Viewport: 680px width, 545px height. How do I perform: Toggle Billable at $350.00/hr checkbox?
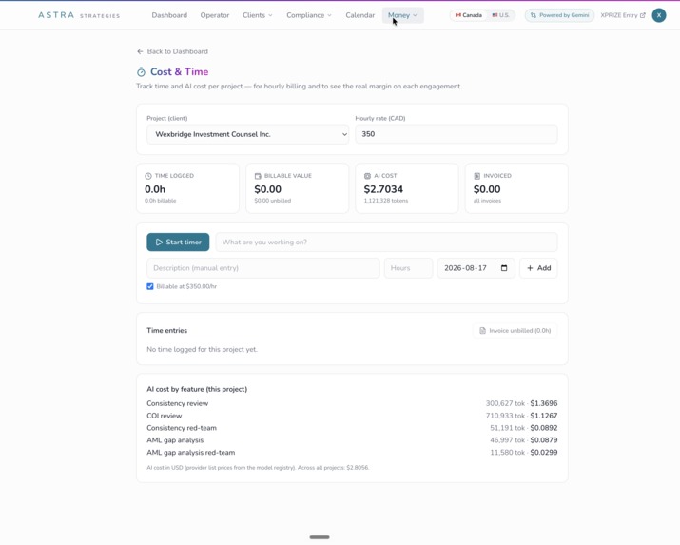coord(150,286)
